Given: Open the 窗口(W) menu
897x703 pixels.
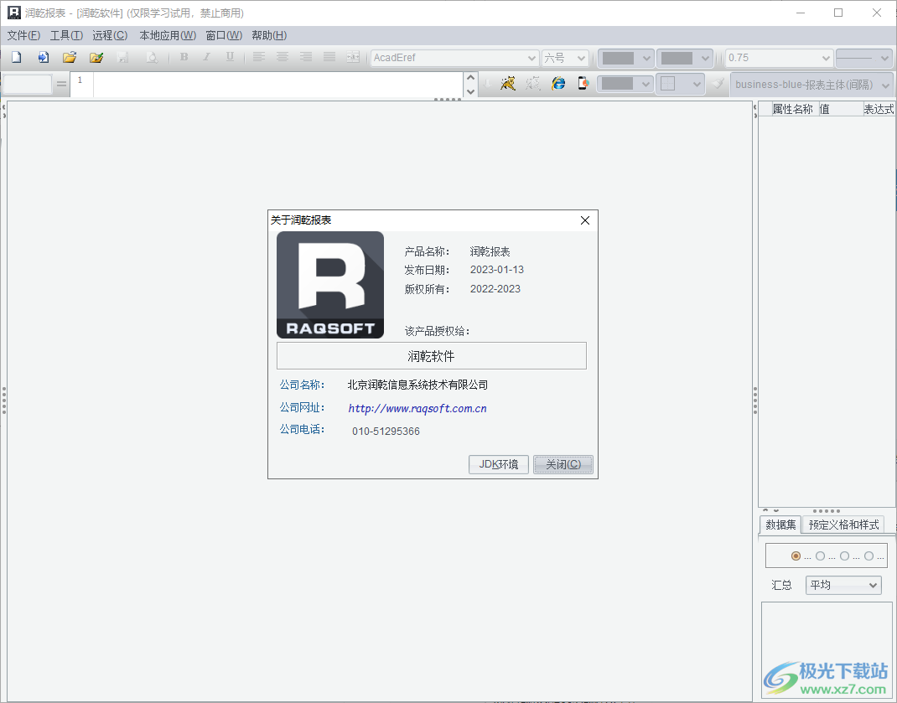Looking at the screenshot, I should 224,35.
